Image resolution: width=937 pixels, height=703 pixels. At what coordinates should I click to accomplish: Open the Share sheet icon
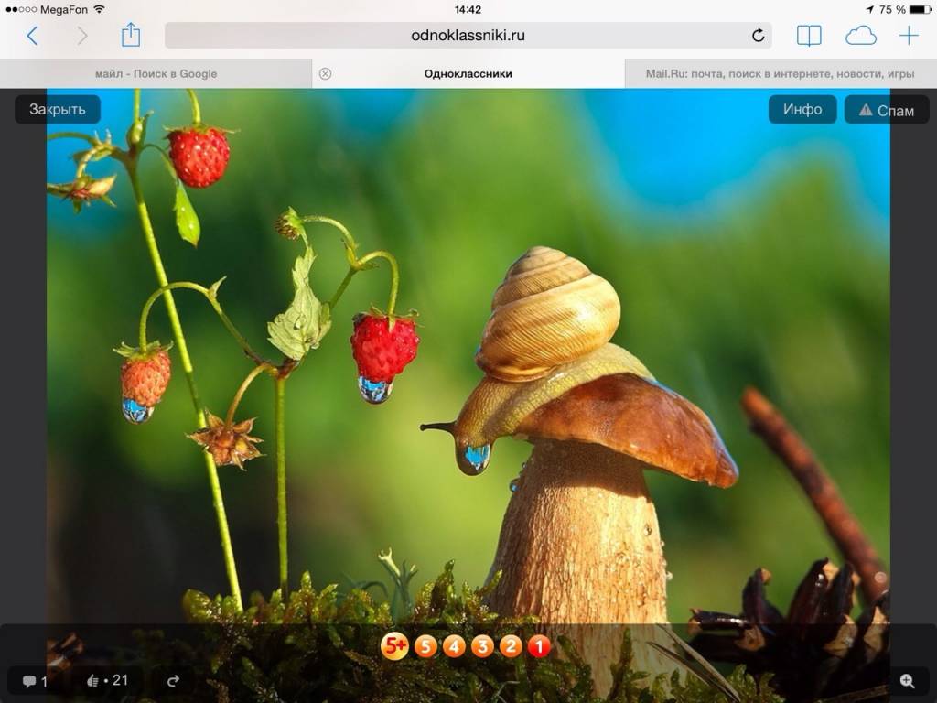click(x=131, y=35)
